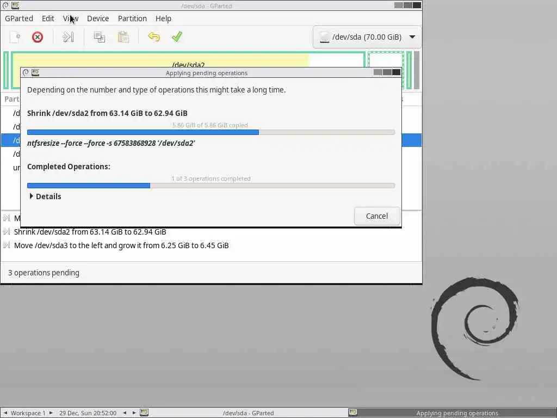
Task: Click the yellow Undo last operation icon
Action: coord(154,37)
